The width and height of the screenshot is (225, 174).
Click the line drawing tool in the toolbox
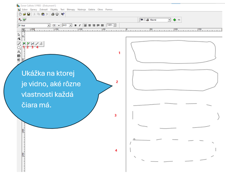point(19,43)
